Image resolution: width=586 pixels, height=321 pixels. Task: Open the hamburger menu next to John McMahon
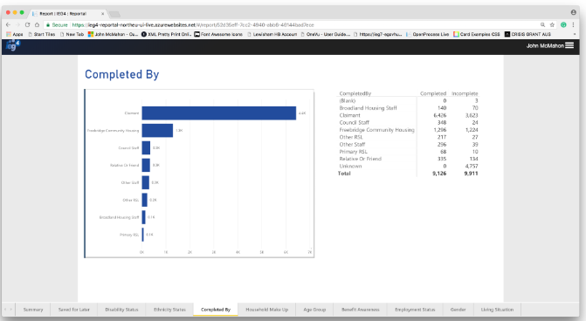[569, 45]
